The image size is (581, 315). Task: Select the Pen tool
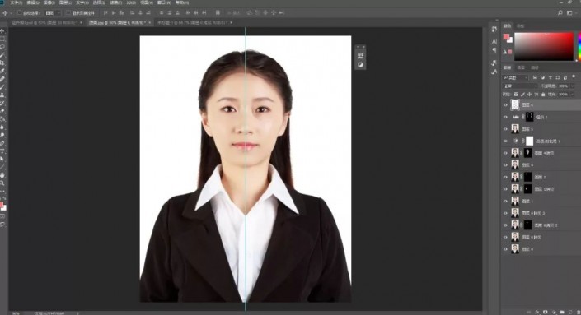point(2,143)
